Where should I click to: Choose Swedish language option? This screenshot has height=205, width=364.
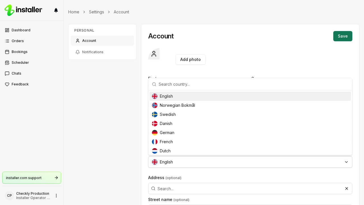(x=250, y=114)
